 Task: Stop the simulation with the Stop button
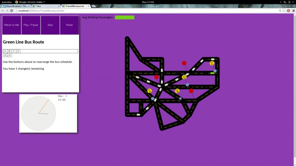[50, 25]
